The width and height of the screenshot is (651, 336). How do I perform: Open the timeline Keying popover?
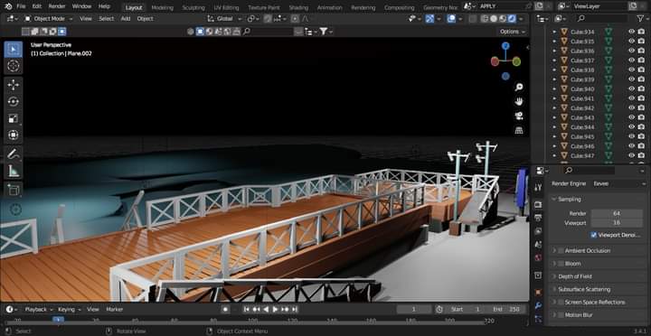click(69, 310)
